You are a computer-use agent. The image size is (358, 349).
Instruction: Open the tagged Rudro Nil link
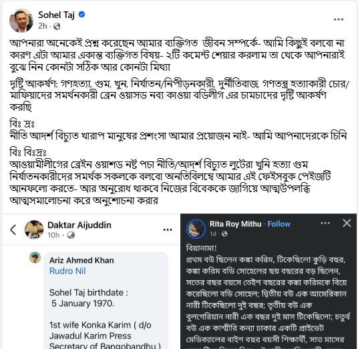[x=67, y=271]
